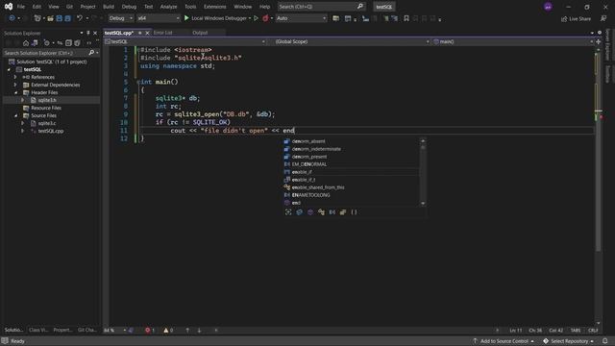
Task: Expand the References node
Action: 15,77
